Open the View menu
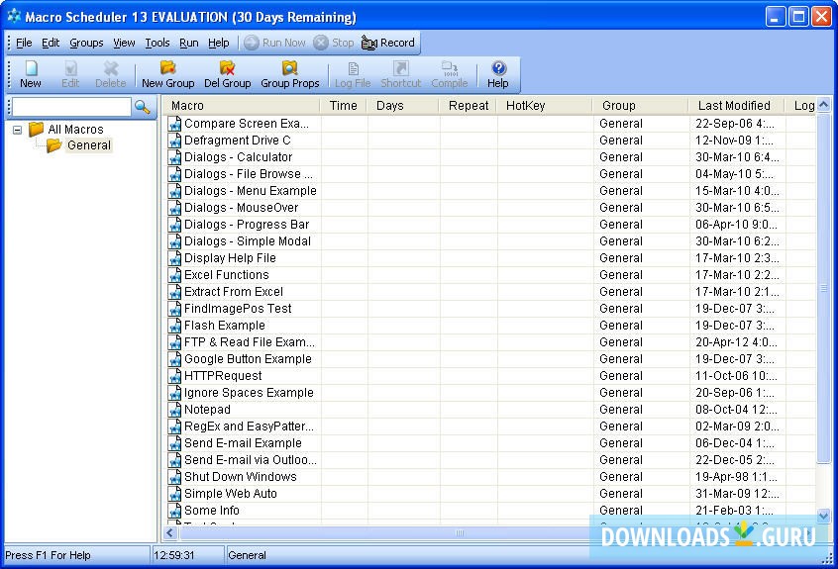The height and width of the screenshot is (569, 838). pos(124,43)
